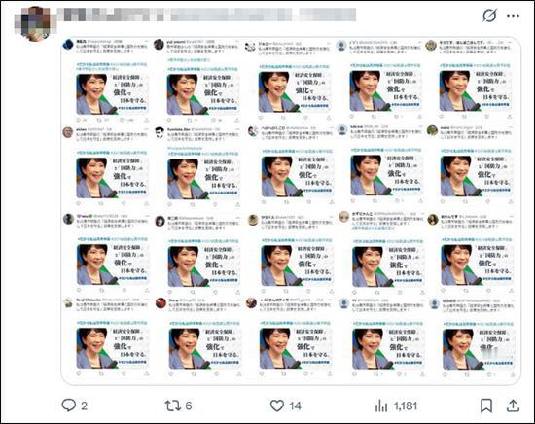Click the top-right tile in collage
The width and height of the screenshot is (535, 424).
coord(473,81)
